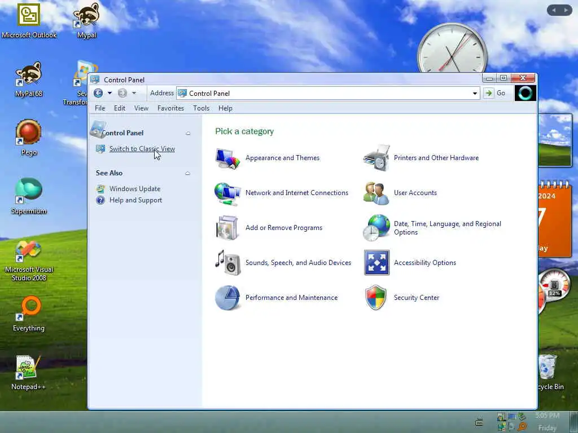Select the Mypal desktop shortcut
The image size is (578, 433).
86,21
